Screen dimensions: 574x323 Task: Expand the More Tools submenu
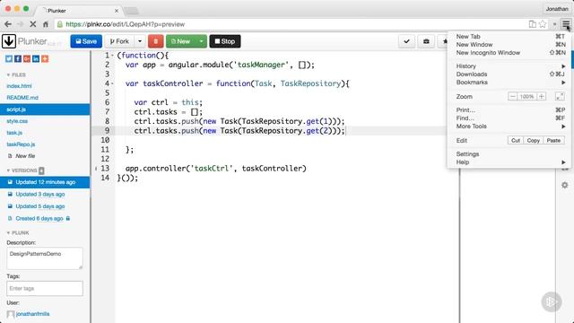click(510, 126)
